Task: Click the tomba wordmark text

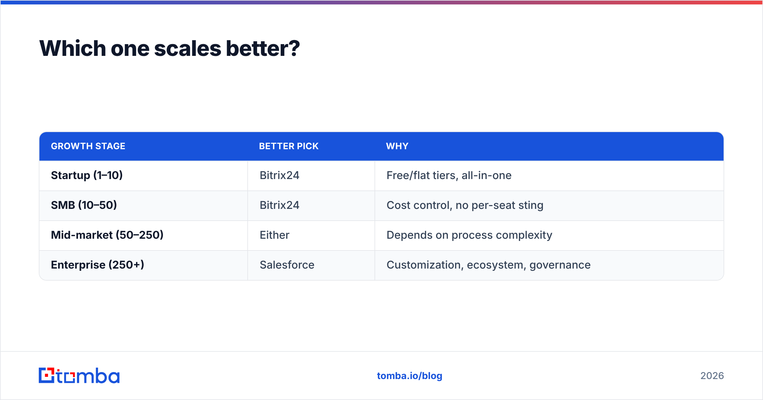Action: pos(88,376)
